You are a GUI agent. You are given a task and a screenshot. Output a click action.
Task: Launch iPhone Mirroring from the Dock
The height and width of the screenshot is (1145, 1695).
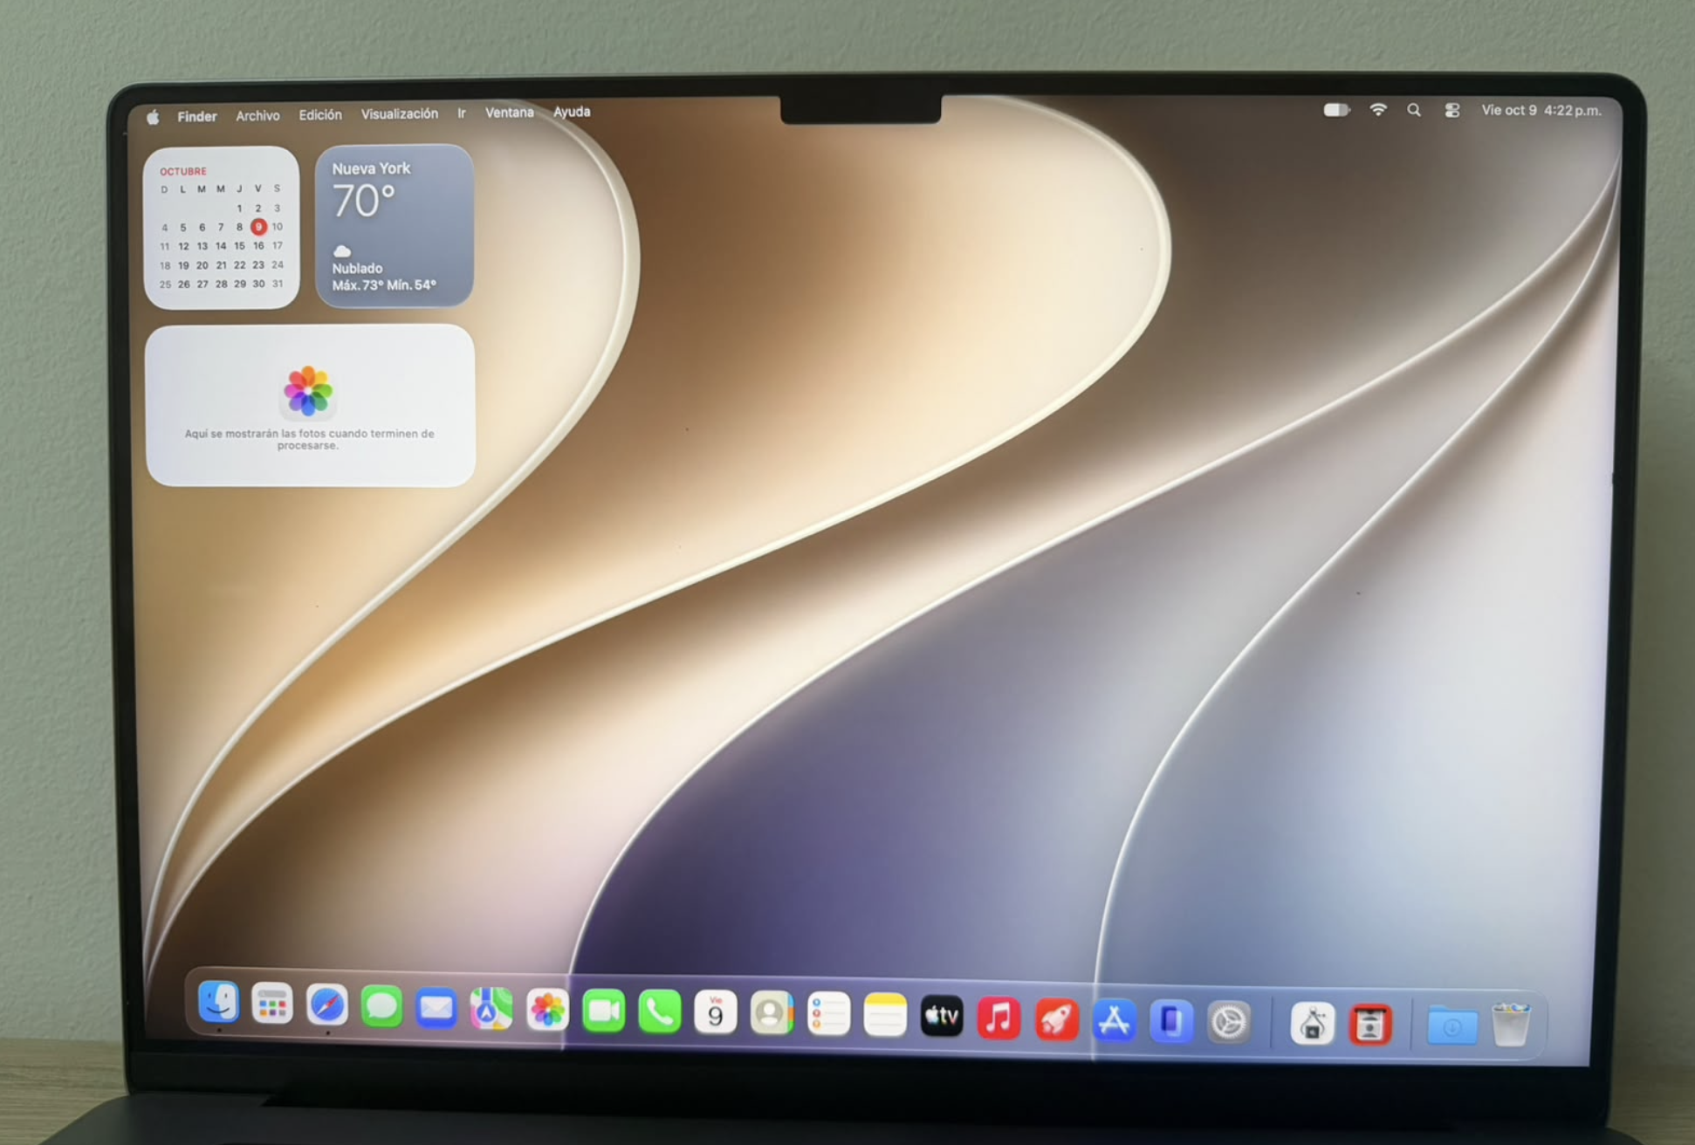point(1171,1021)
